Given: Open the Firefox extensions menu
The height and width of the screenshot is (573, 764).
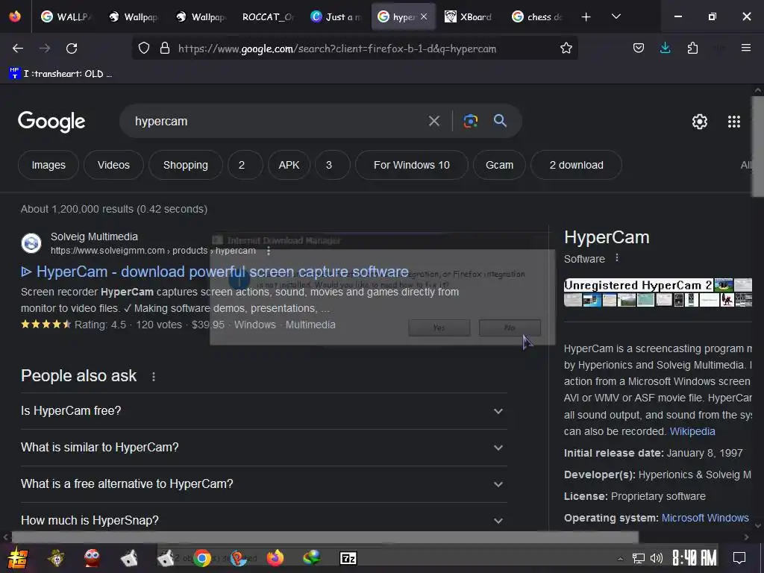Looking at the screenshot, I should pos(692,48).
